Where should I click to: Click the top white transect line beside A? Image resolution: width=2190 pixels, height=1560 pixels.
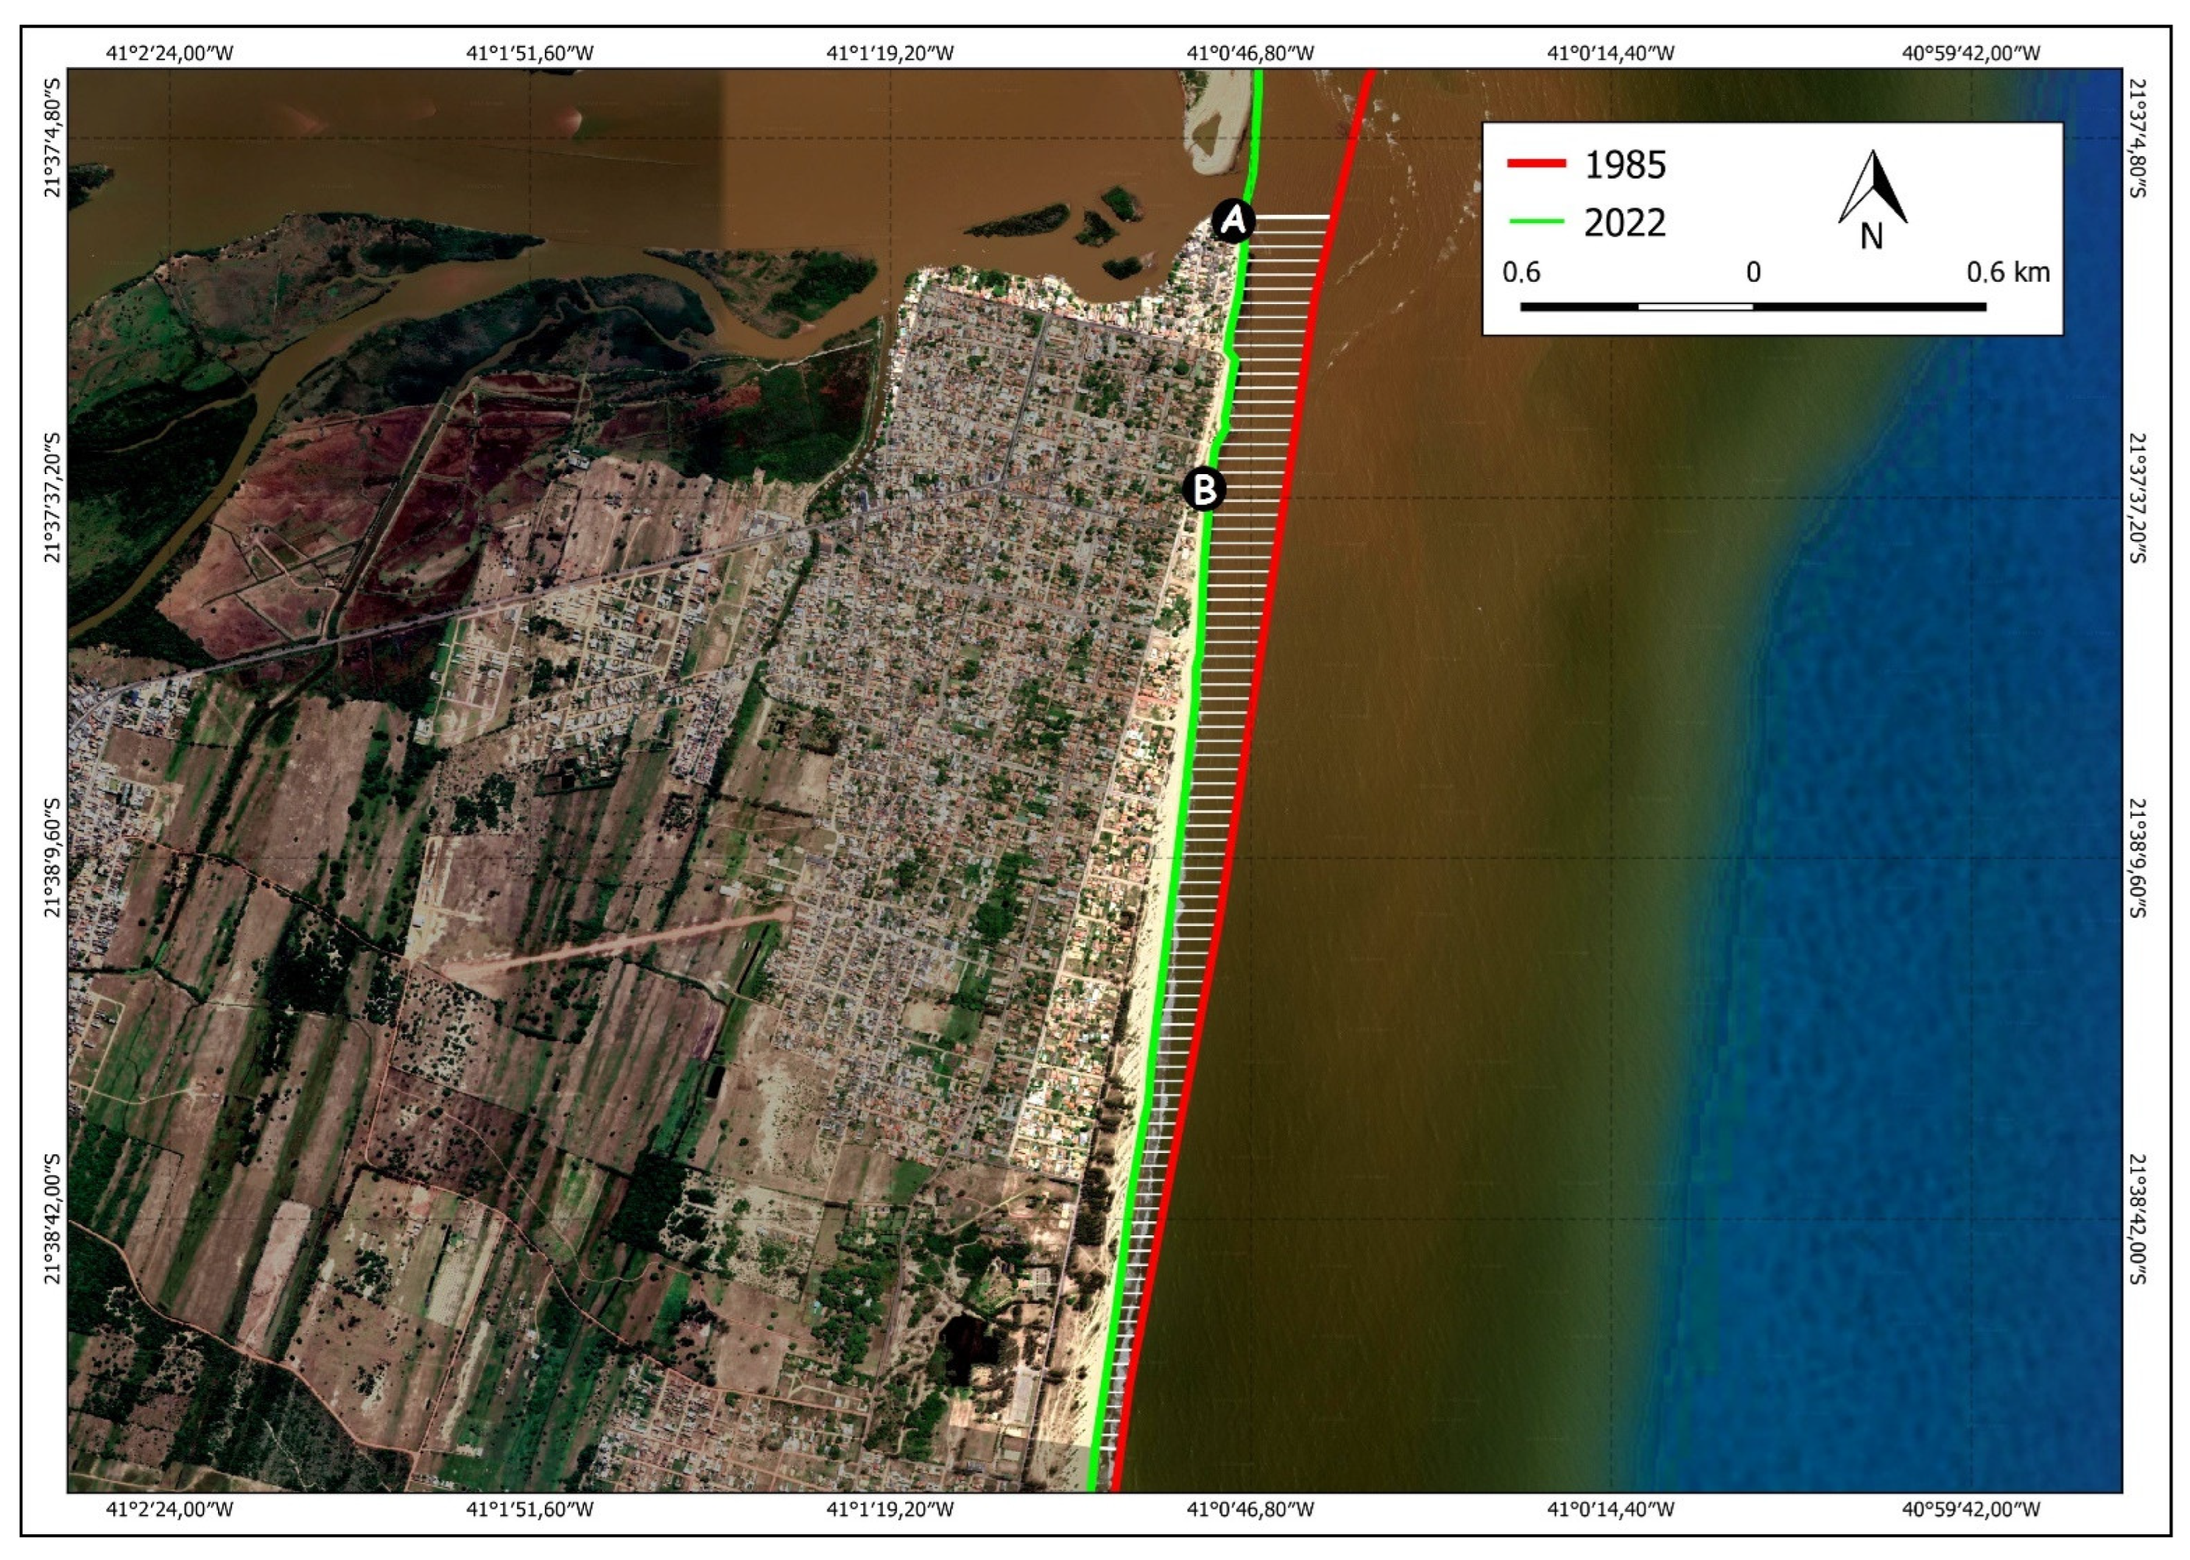(1292, 217)
